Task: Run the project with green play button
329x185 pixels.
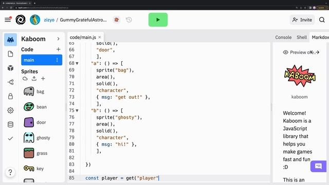Action: (158, 20)
